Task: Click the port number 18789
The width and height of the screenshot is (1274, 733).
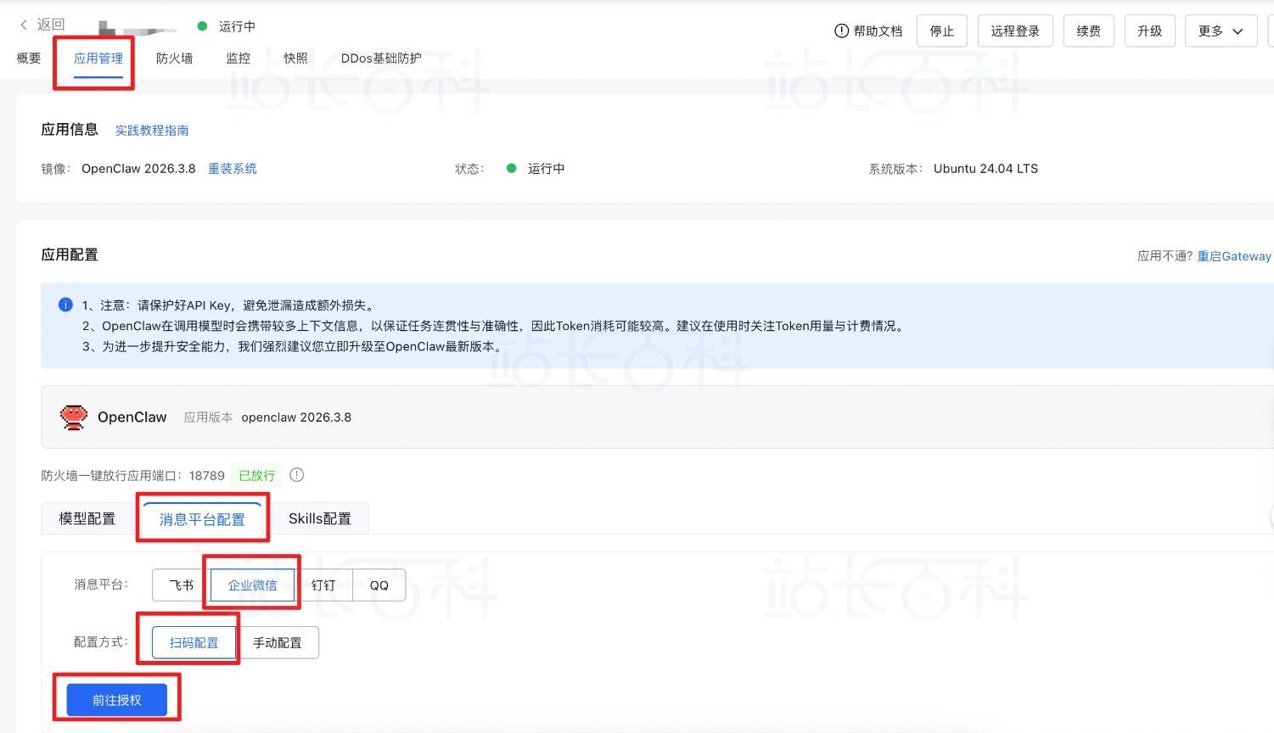Action: tap(207, 475)
